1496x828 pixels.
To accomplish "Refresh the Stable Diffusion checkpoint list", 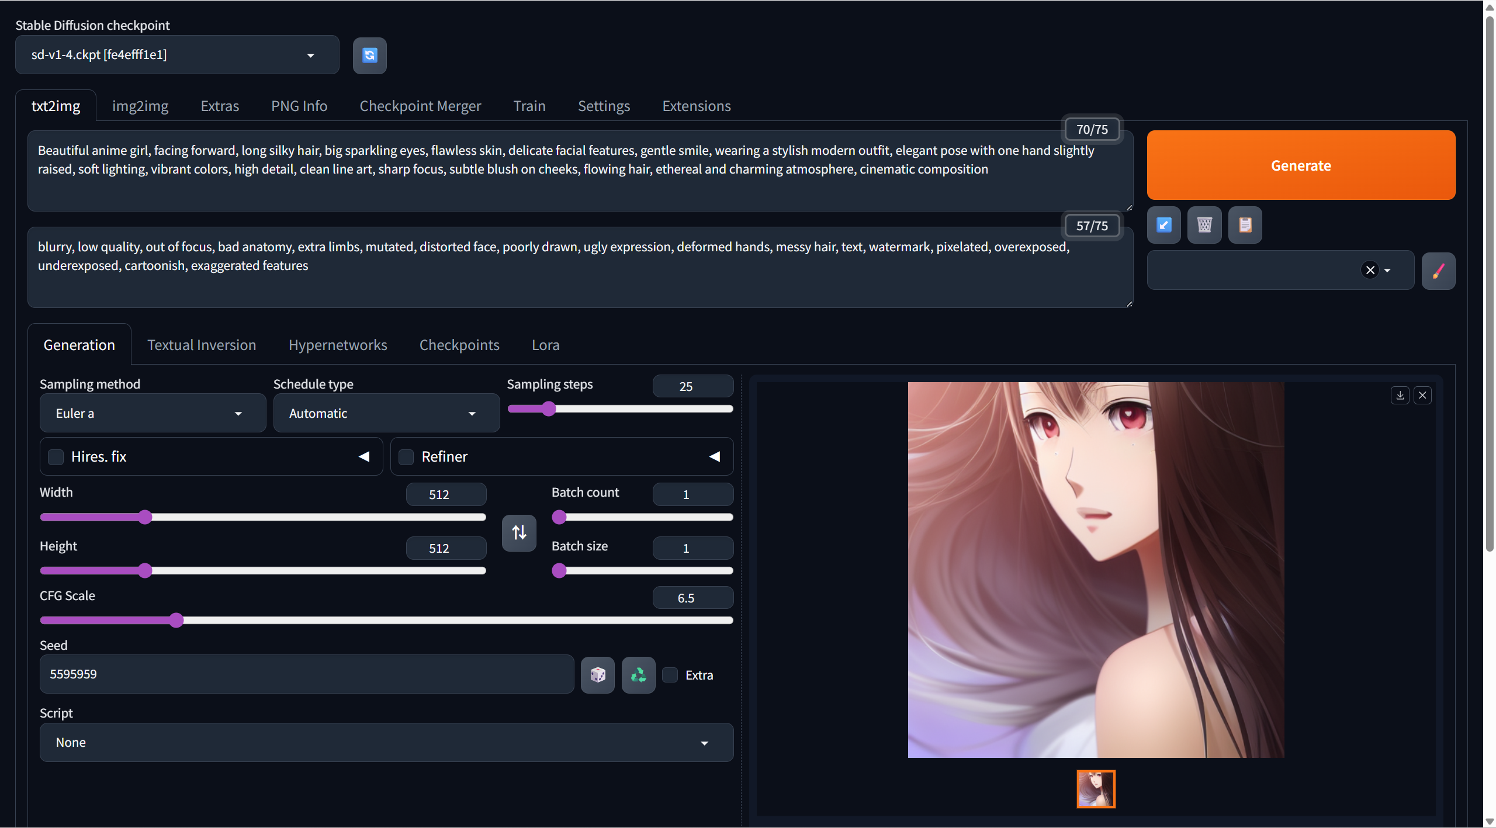I will [369, 55].
